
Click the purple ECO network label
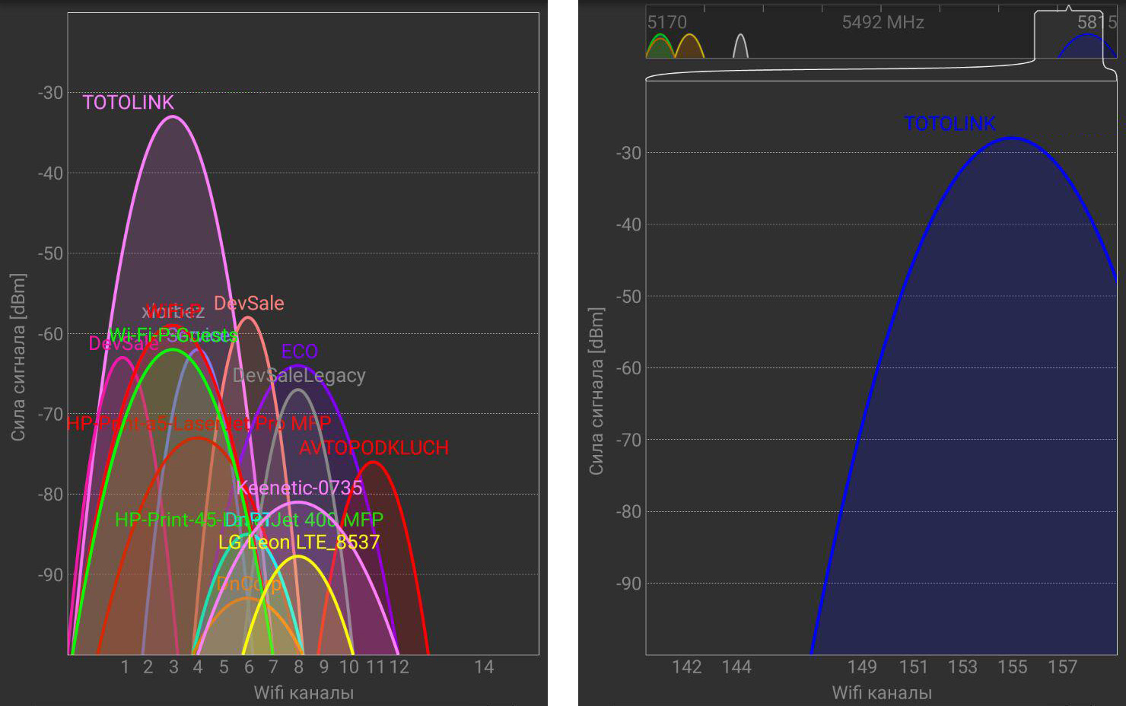tap(299, 351)
